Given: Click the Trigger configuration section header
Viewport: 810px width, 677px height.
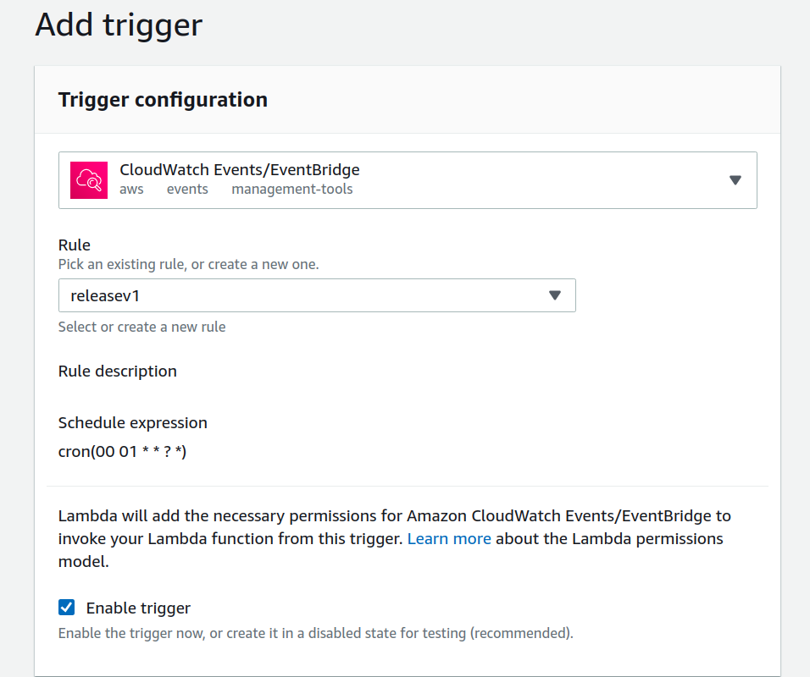Looking at the screenshot, I should pos(163,99).
